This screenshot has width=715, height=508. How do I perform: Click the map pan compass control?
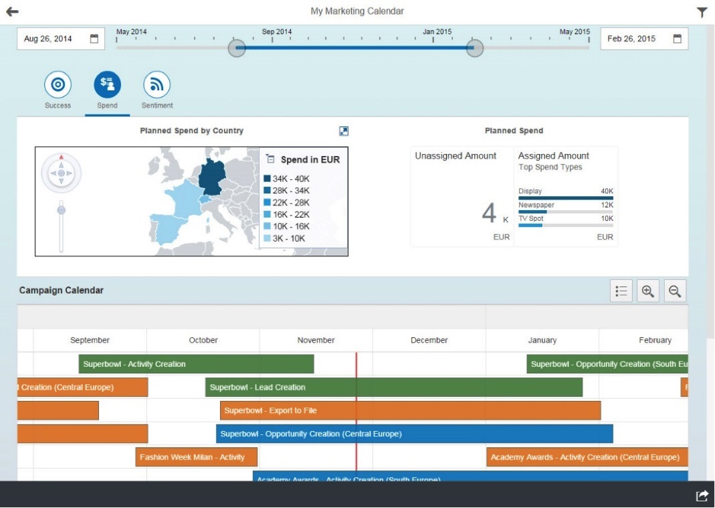pyautogui.click(x=61, y=173)
